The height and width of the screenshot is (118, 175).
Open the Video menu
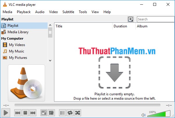coord(53,12)
